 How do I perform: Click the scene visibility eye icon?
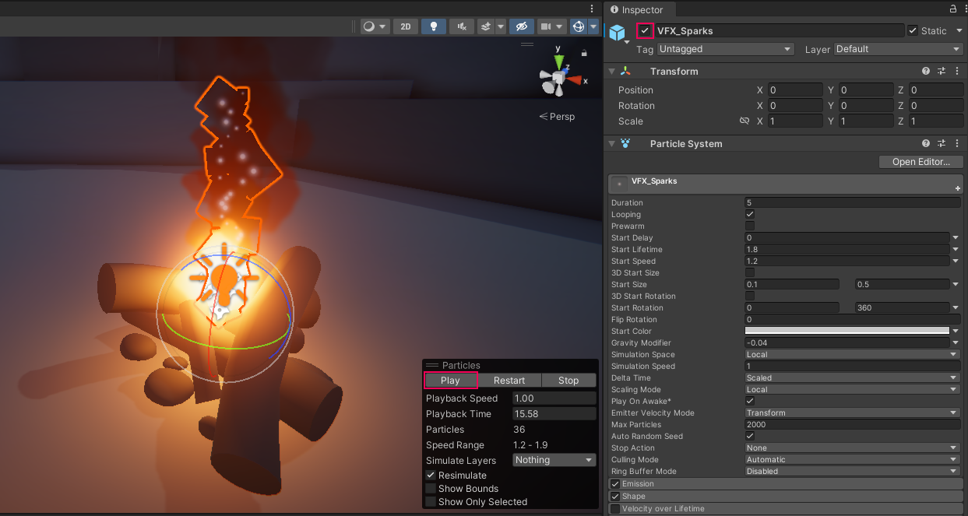[521, 26]
